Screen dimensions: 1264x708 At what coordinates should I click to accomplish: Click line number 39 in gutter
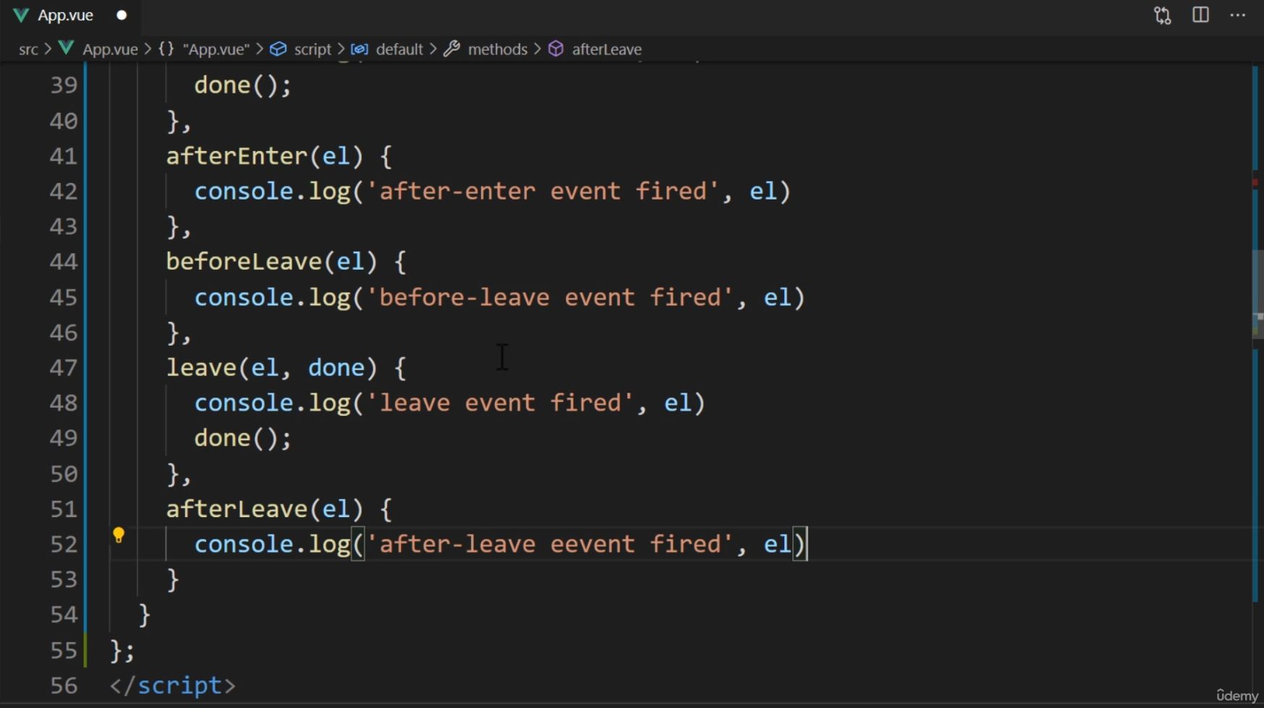(64, 85)
